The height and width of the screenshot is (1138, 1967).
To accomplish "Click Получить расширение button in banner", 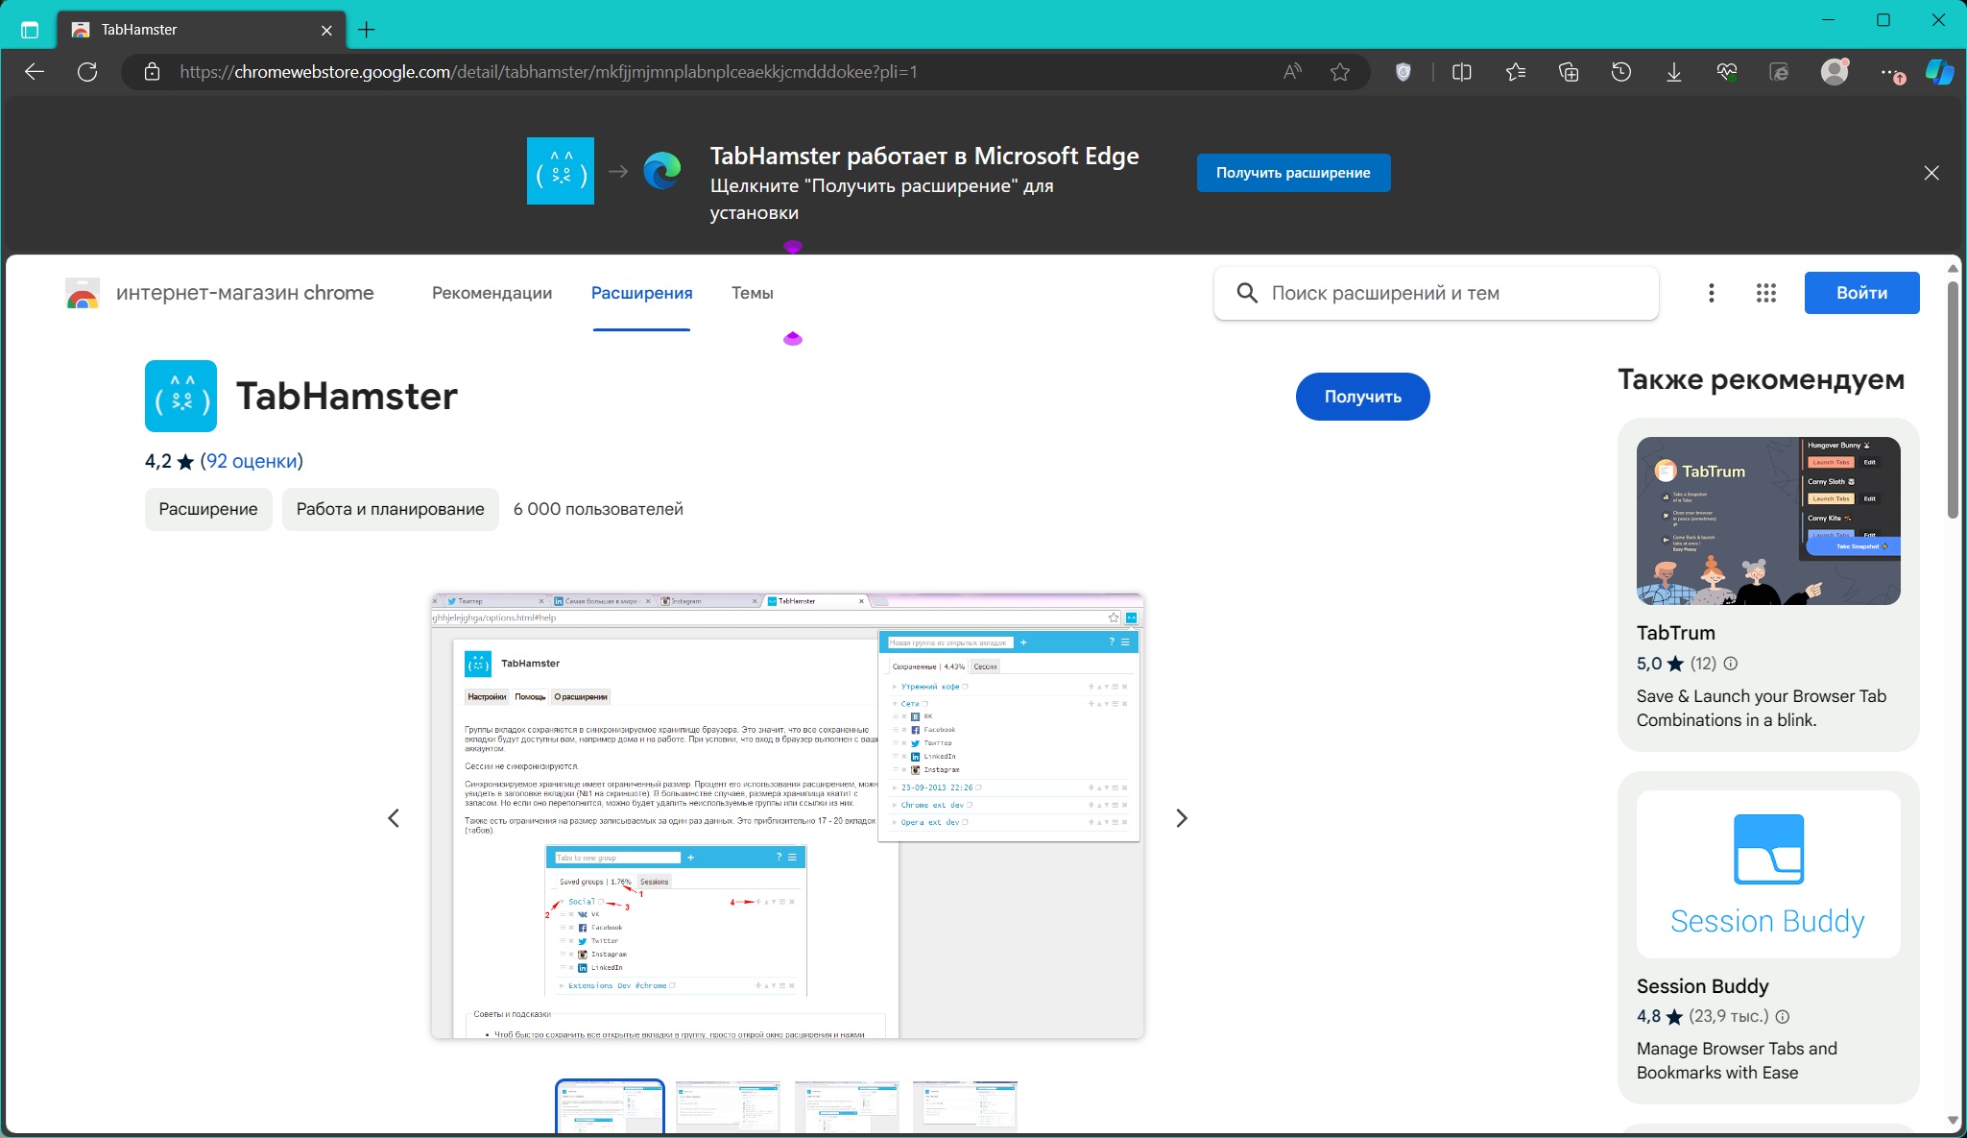I will [x=1293, y=173].
